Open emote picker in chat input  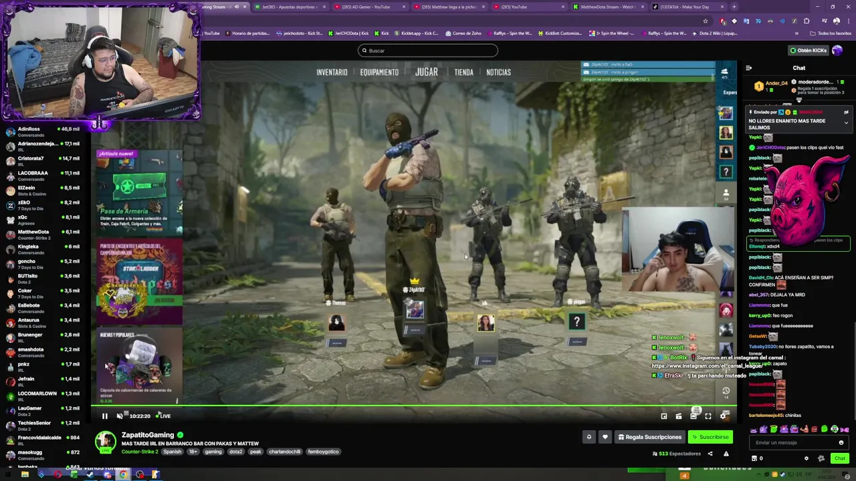[841, 442]
